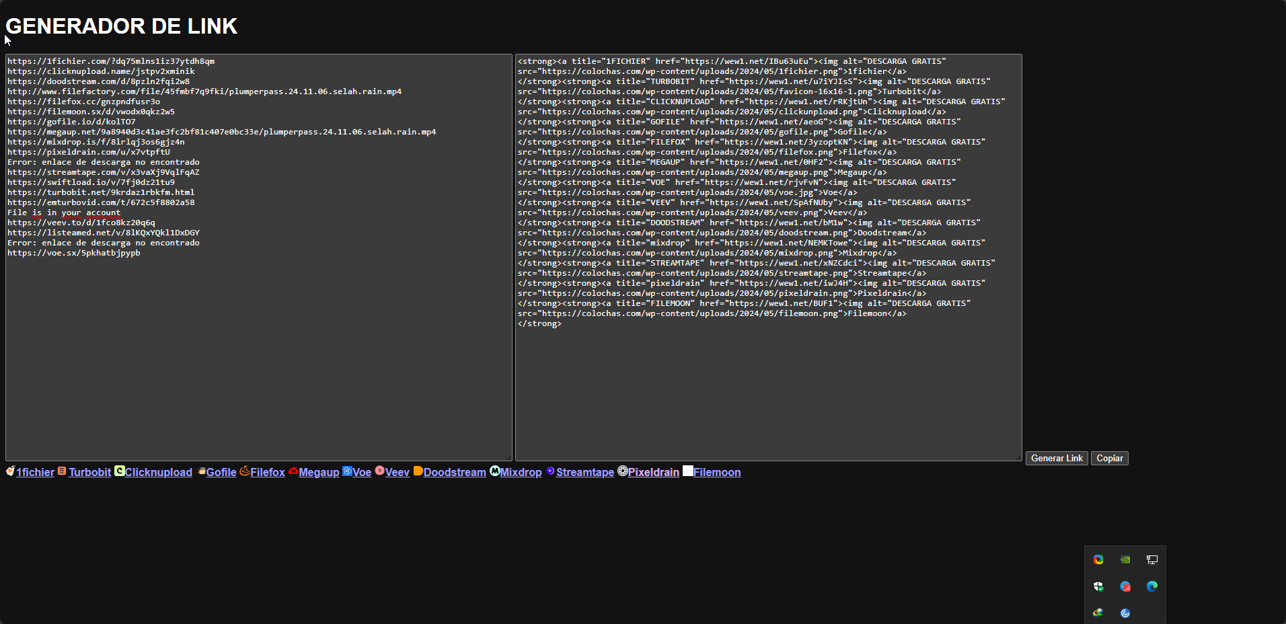Click the pink Veev play icon
Viewport: 1286px width, 624px height.
pos(380,471)
